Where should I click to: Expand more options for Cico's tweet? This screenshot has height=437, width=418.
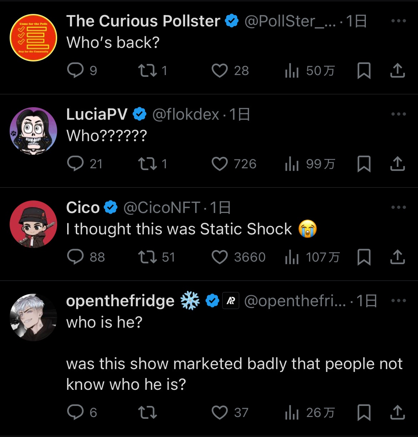[x=398, y=207]
